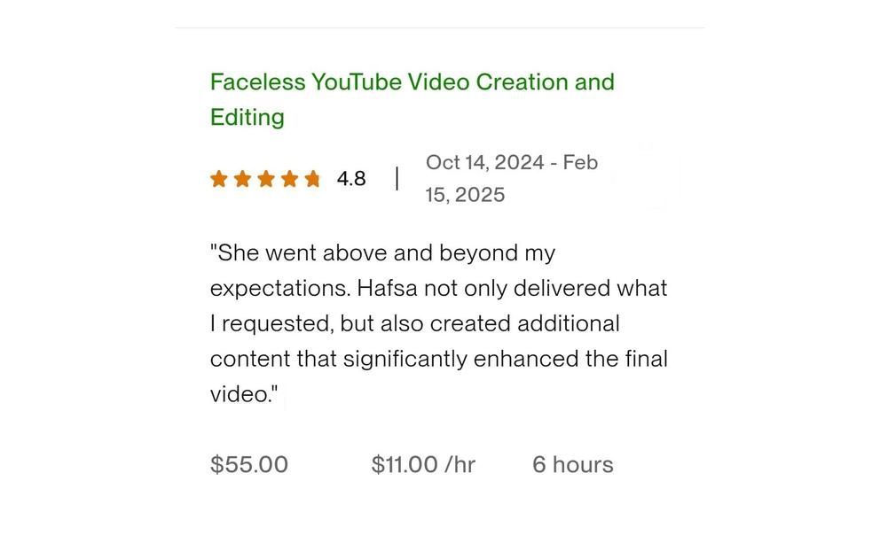Viewport: 880px width, 543px height.
Task: Click the vertical divider beside the rating
Action: [397, 179]
